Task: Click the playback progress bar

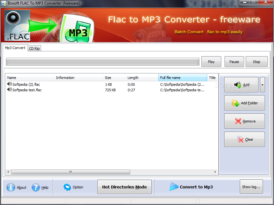Action: (103, 62)
